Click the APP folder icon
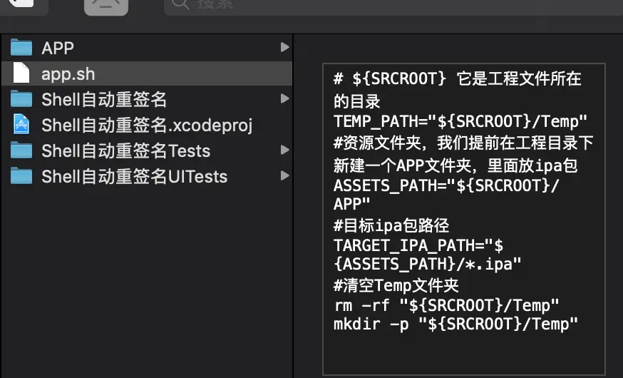Viewport: 623px width, 378px height. [21, 48]
